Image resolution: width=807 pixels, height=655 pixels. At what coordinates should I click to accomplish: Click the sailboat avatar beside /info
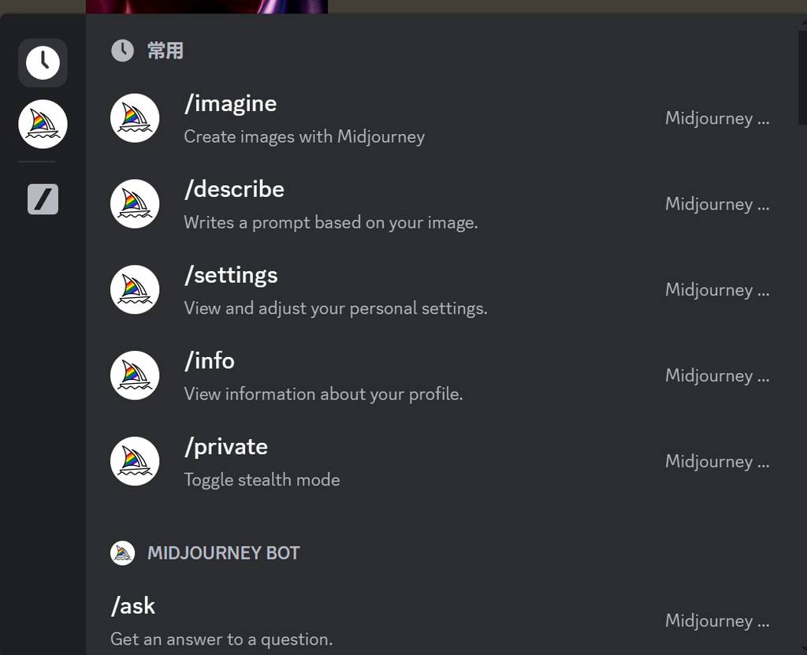[x=135, y=375]
